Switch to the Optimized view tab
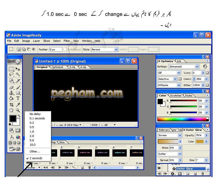The width and height of the screenshot is (221, 184). pyautogui.click(x=57, y=67)
